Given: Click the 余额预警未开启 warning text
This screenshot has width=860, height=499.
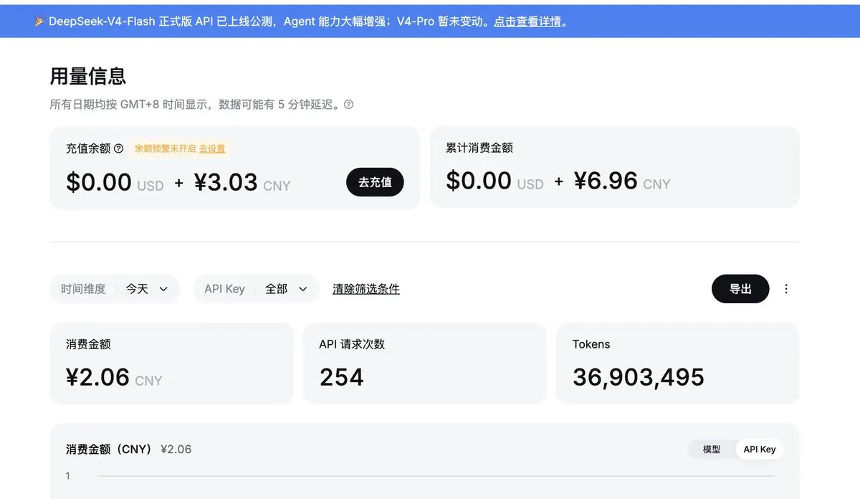Looking at the screenshot, I should tap(165, 148).
